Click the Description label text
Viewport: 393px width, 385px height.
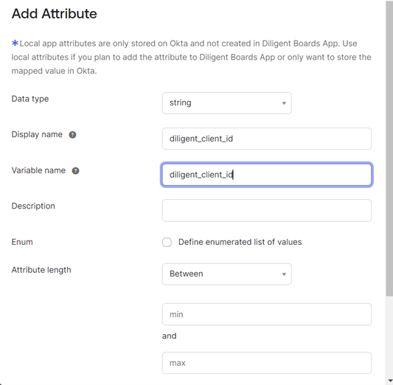pos(33,206)
